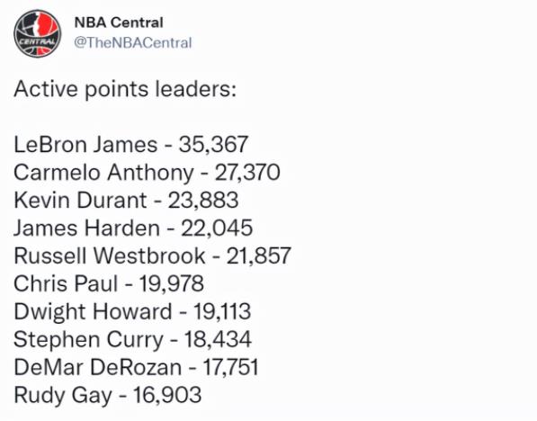Click the Kevin Durant - 23,883 line
This screenshot has width=537, height=421.
(126, 200)
